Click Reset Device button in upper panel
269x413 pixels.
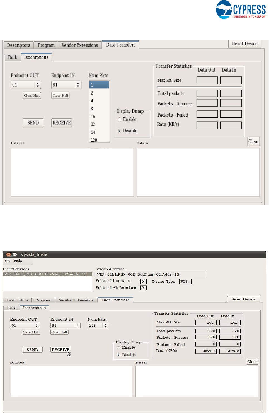[x=245, y=44]
